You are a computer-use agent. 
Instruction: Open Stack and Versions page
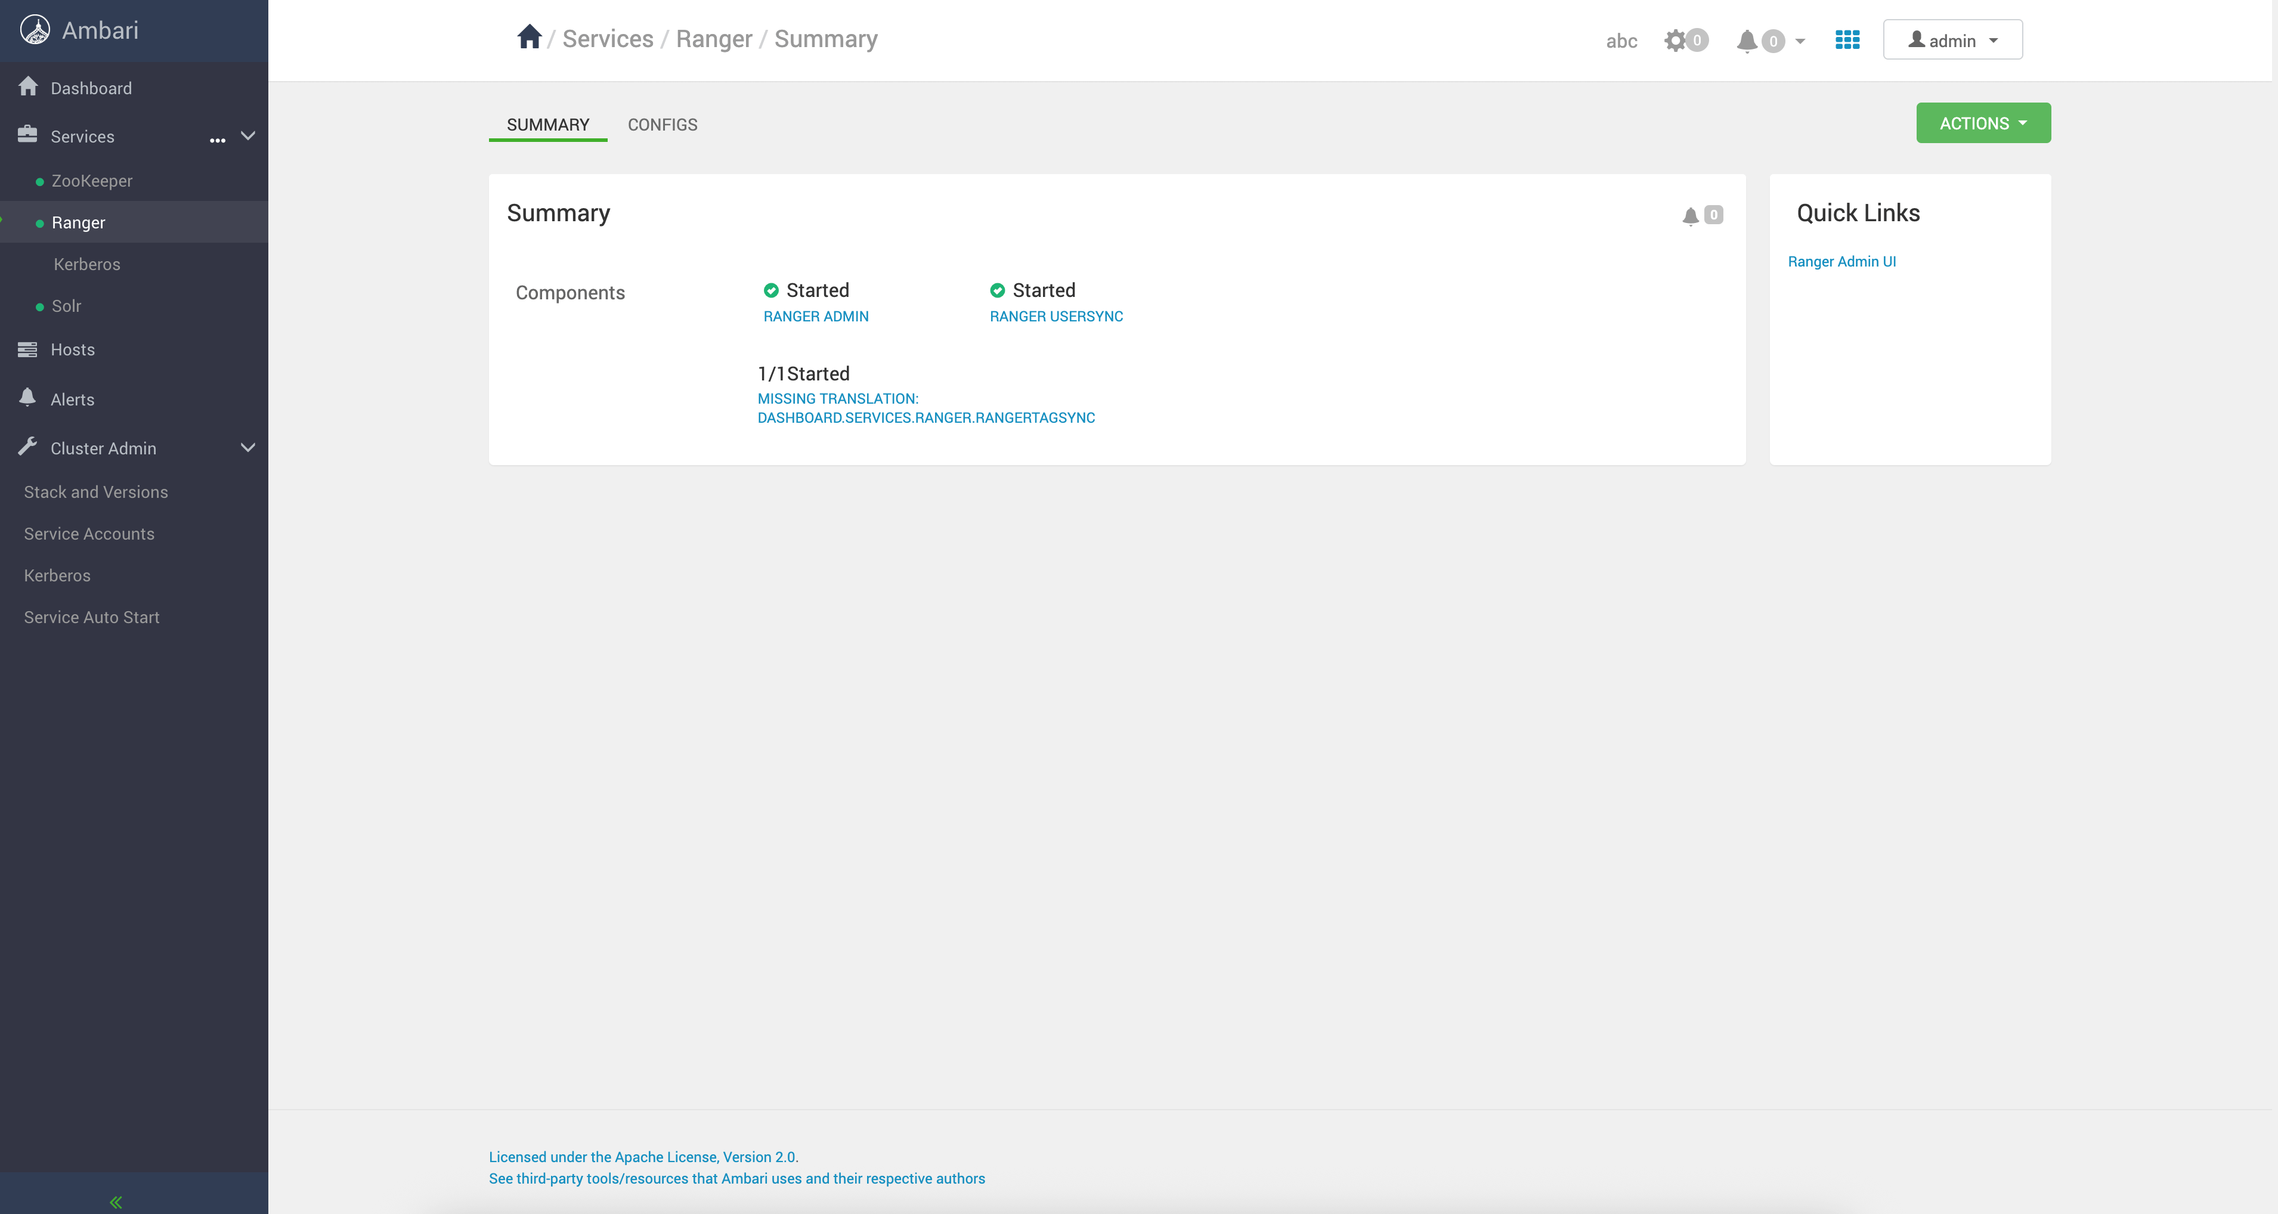[95, 493]
